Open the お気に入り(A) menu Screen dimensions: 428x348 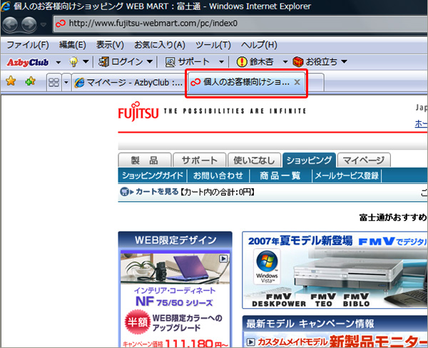click(160, 45)
